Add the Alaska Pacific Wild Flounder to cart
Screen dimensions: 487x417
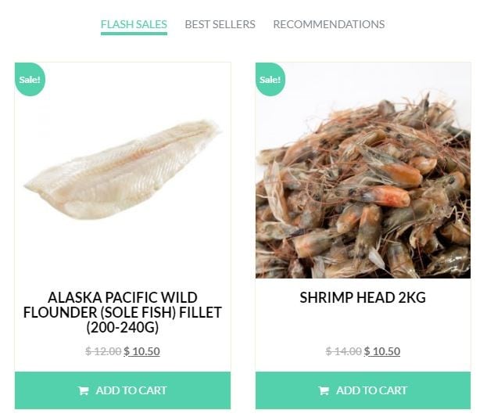(x=123, y=390)
